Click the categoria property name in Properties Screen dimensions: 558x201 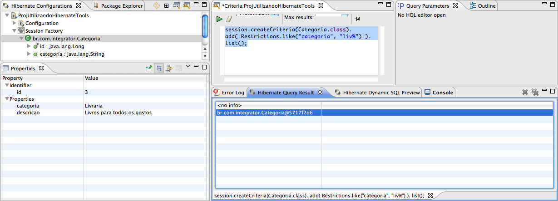pos(28,105)
